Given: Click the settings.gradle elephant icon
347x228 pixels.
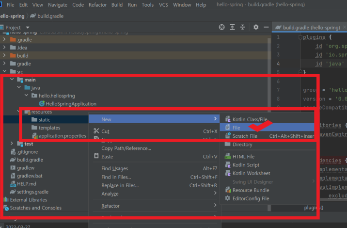Looking at the screenshot, I should pyautogui.click(x=13, y=192).
